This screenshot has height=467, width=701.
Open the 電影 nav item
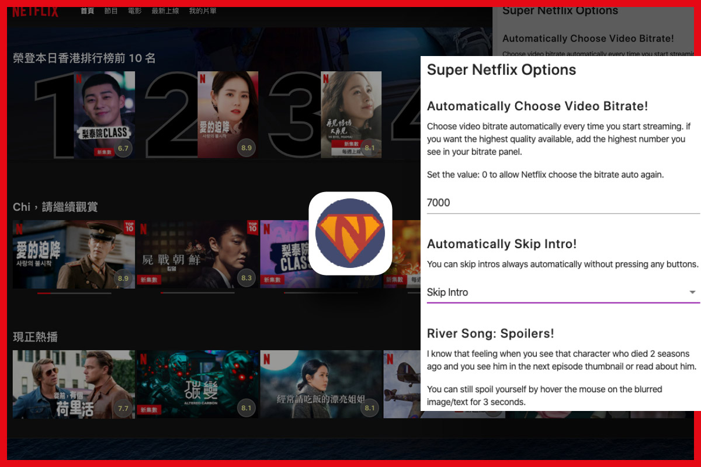click(x=134, y=11)
